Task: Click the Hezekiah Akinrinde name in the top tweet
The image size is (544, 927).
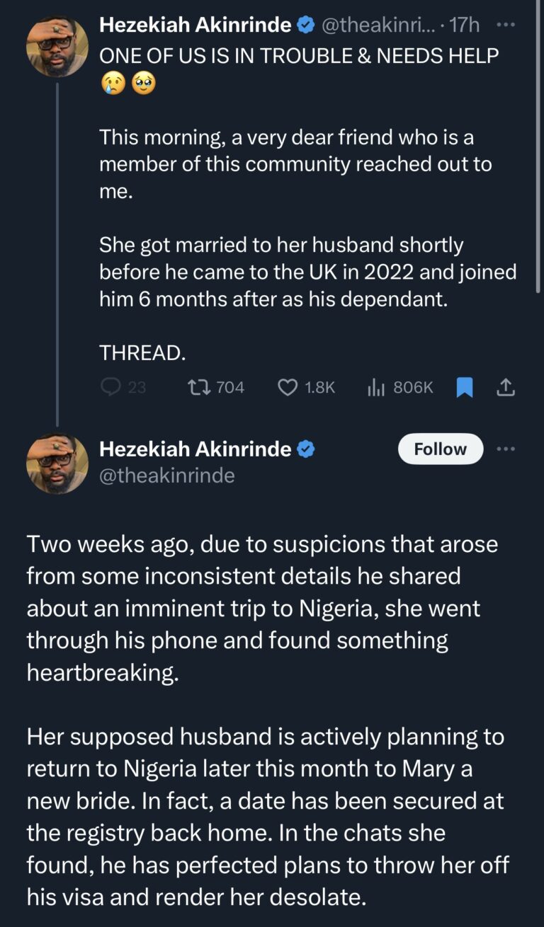Action: pyautogui.click(x=195, y=25)
